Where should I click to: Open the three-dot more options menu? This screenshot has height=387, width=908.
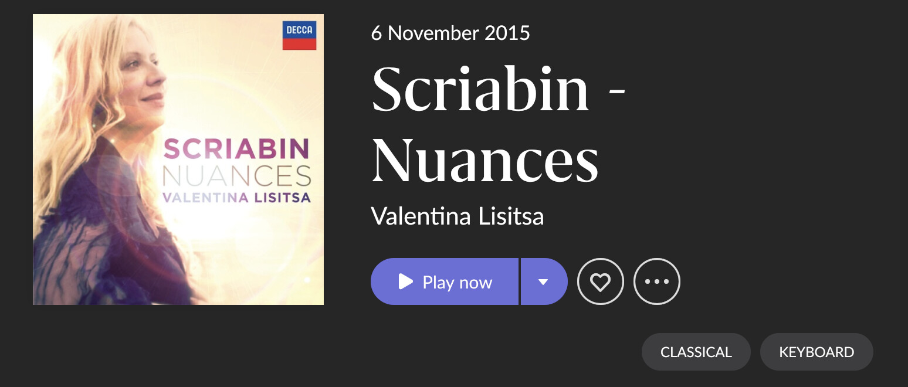pos(657,281)
